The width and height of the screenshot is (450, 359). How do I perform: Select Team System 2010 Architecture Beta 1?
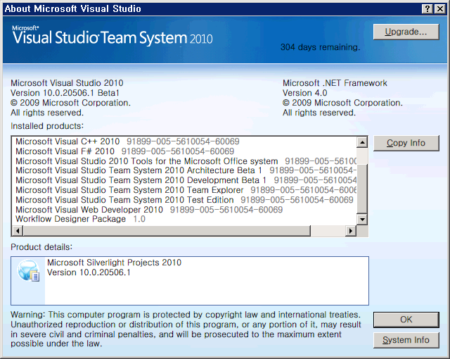[186, 170]
